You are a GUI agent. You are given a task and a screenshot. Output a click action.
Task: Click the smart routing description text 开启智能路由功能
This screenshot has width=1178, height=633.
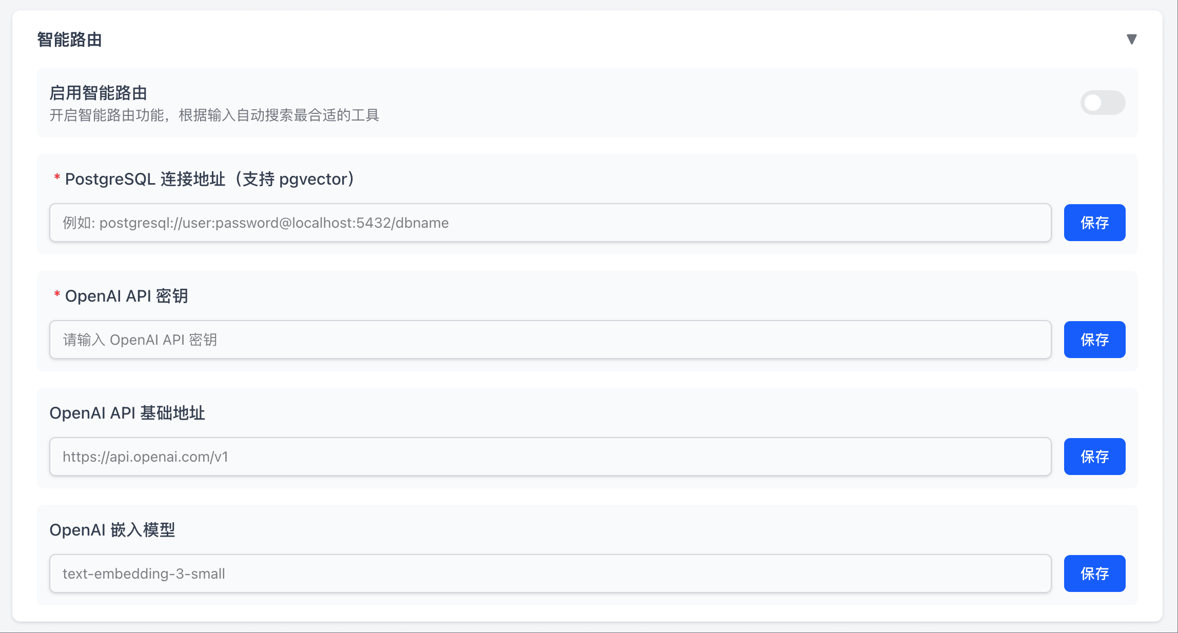214,115
